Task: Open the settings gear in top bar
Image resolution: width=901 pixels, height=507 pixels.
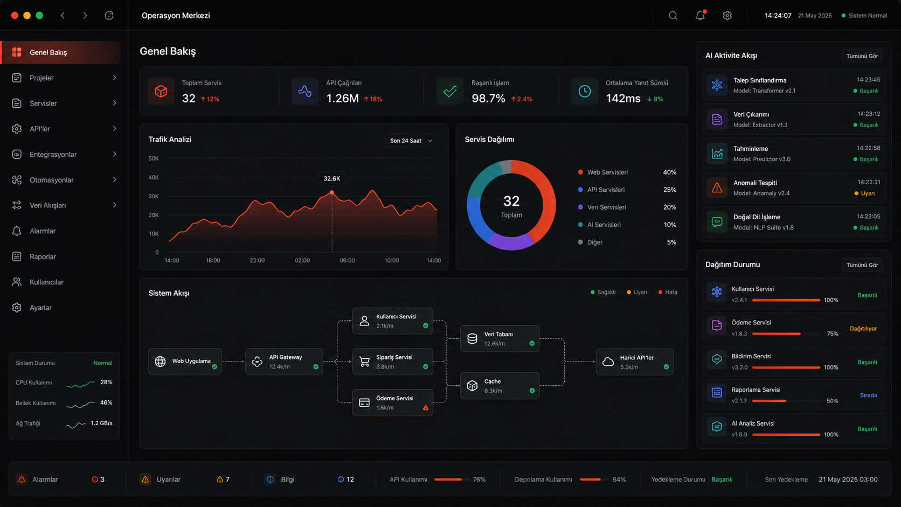Action: click(727, 16)
